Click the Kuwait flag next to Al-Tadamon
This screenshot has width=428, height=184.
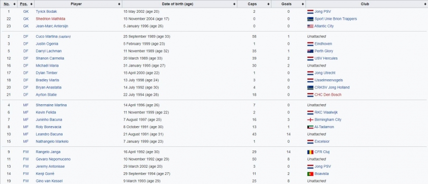click(310, 127)
